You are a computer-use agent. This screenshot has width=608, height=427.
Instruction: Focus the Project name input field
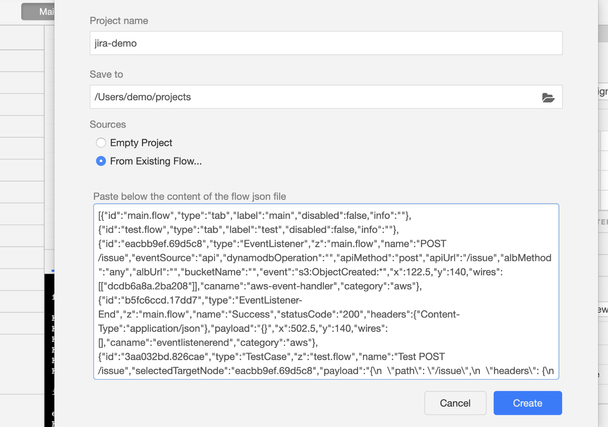326,43
